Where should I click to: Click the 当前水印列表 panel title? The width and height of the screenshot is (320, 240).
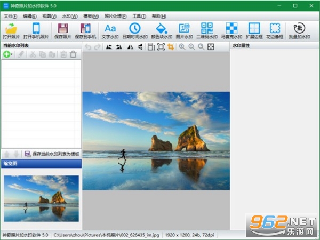point(16,45)
